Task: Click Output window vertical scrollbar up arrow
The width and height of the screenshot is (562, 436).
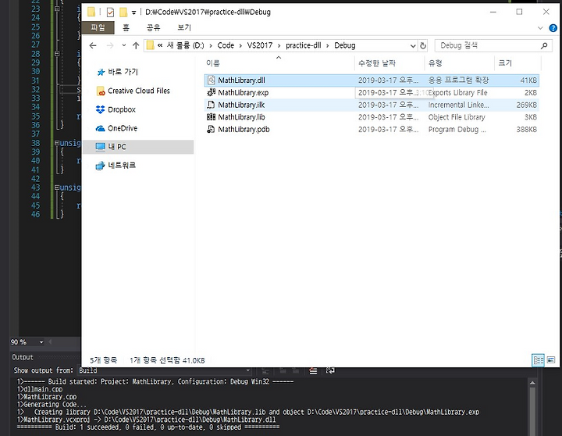Action: [x=532, y=383]
